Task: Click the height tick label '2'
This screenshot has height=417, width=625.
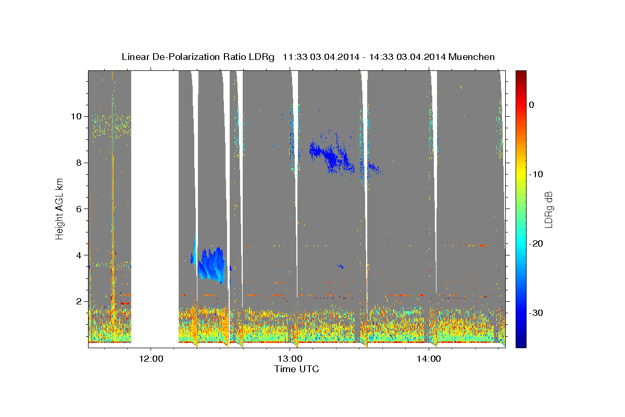Action: pos(79,301)
